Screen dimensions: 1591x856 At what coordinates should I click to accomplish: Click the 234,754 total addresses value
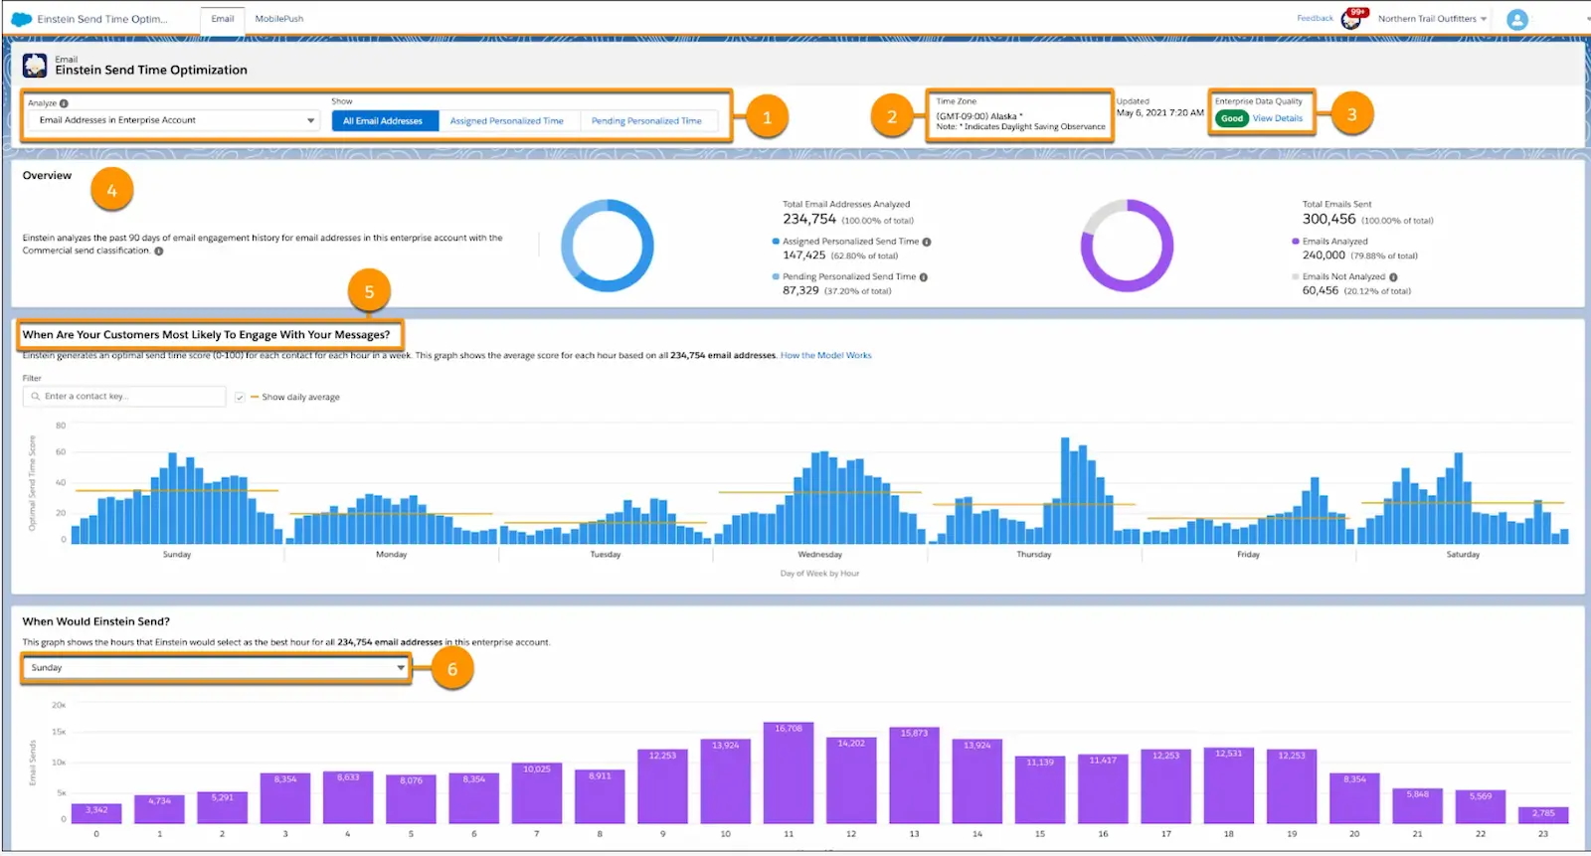(809, 219)
